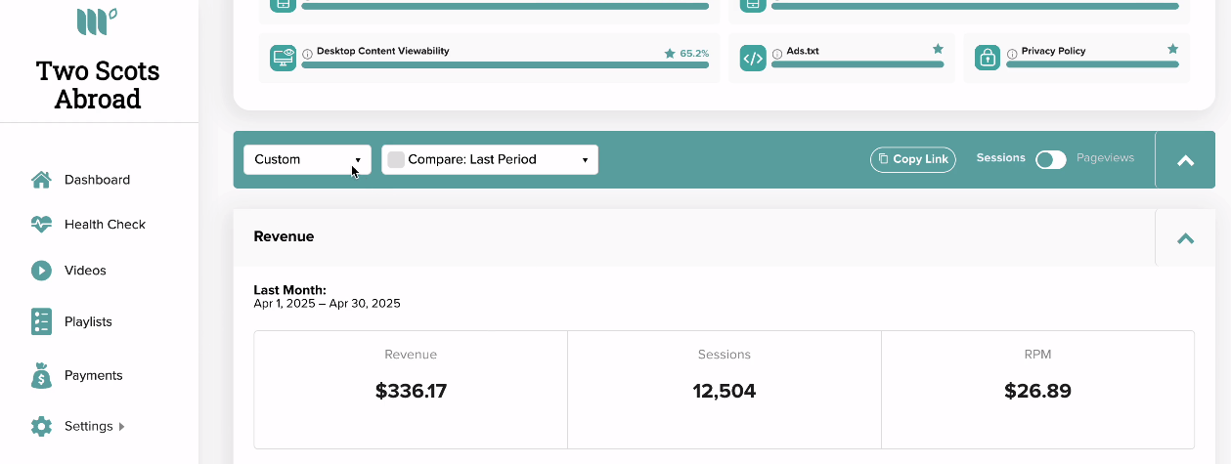Click the Ads.txt code icon
This screenshot has width=1231, height=464.
pyautogui.click(x=753, y=58)
